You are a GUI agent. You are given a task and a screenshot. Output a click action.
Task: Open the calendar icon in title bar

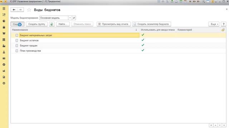coord(185,1)
